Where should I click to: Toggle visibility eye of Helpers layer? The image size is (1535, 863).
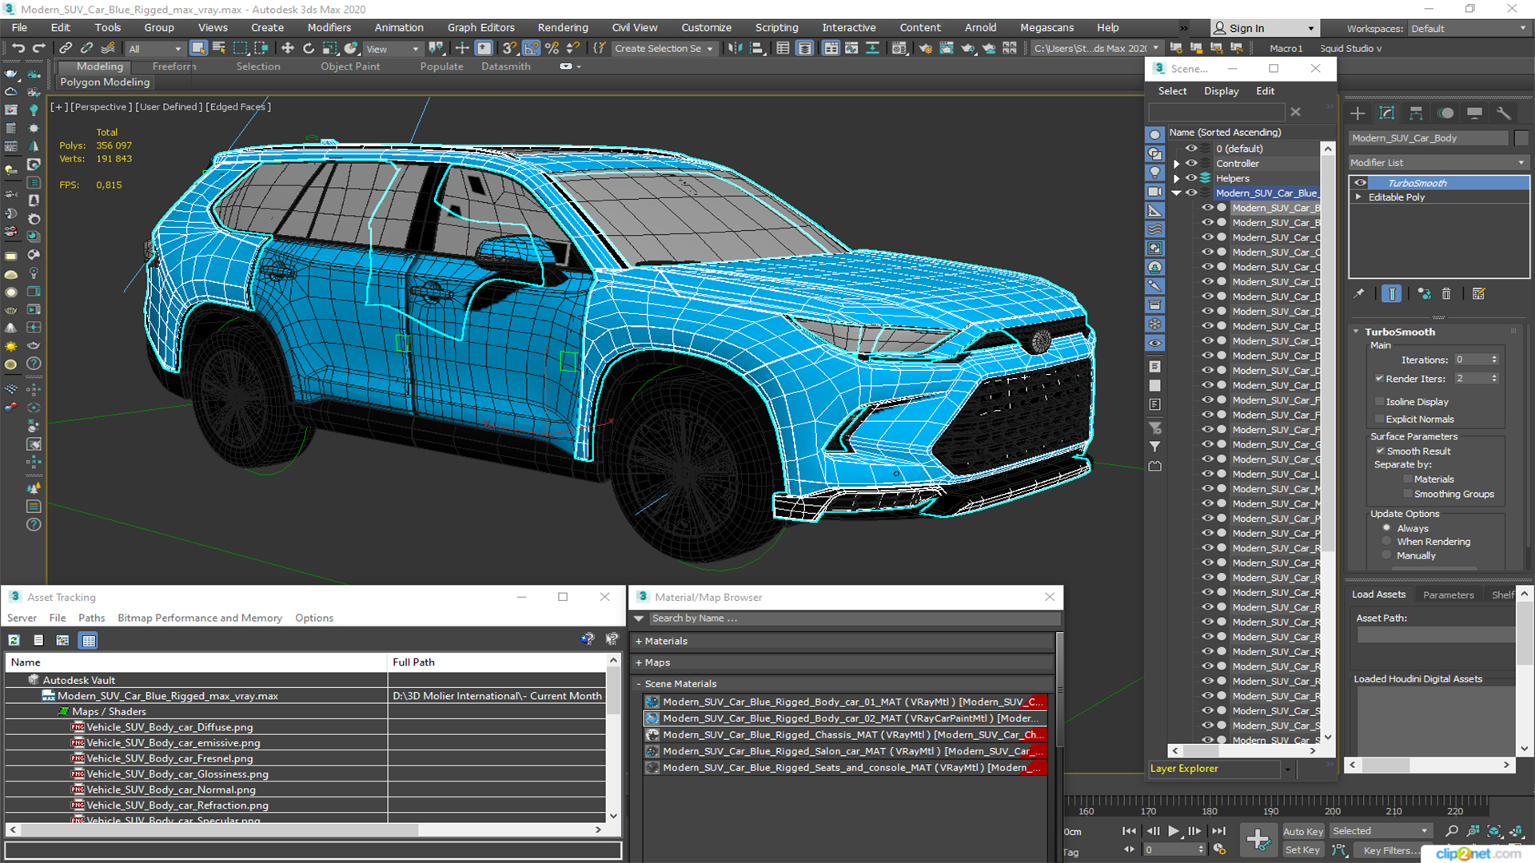tap(1191, 178)
